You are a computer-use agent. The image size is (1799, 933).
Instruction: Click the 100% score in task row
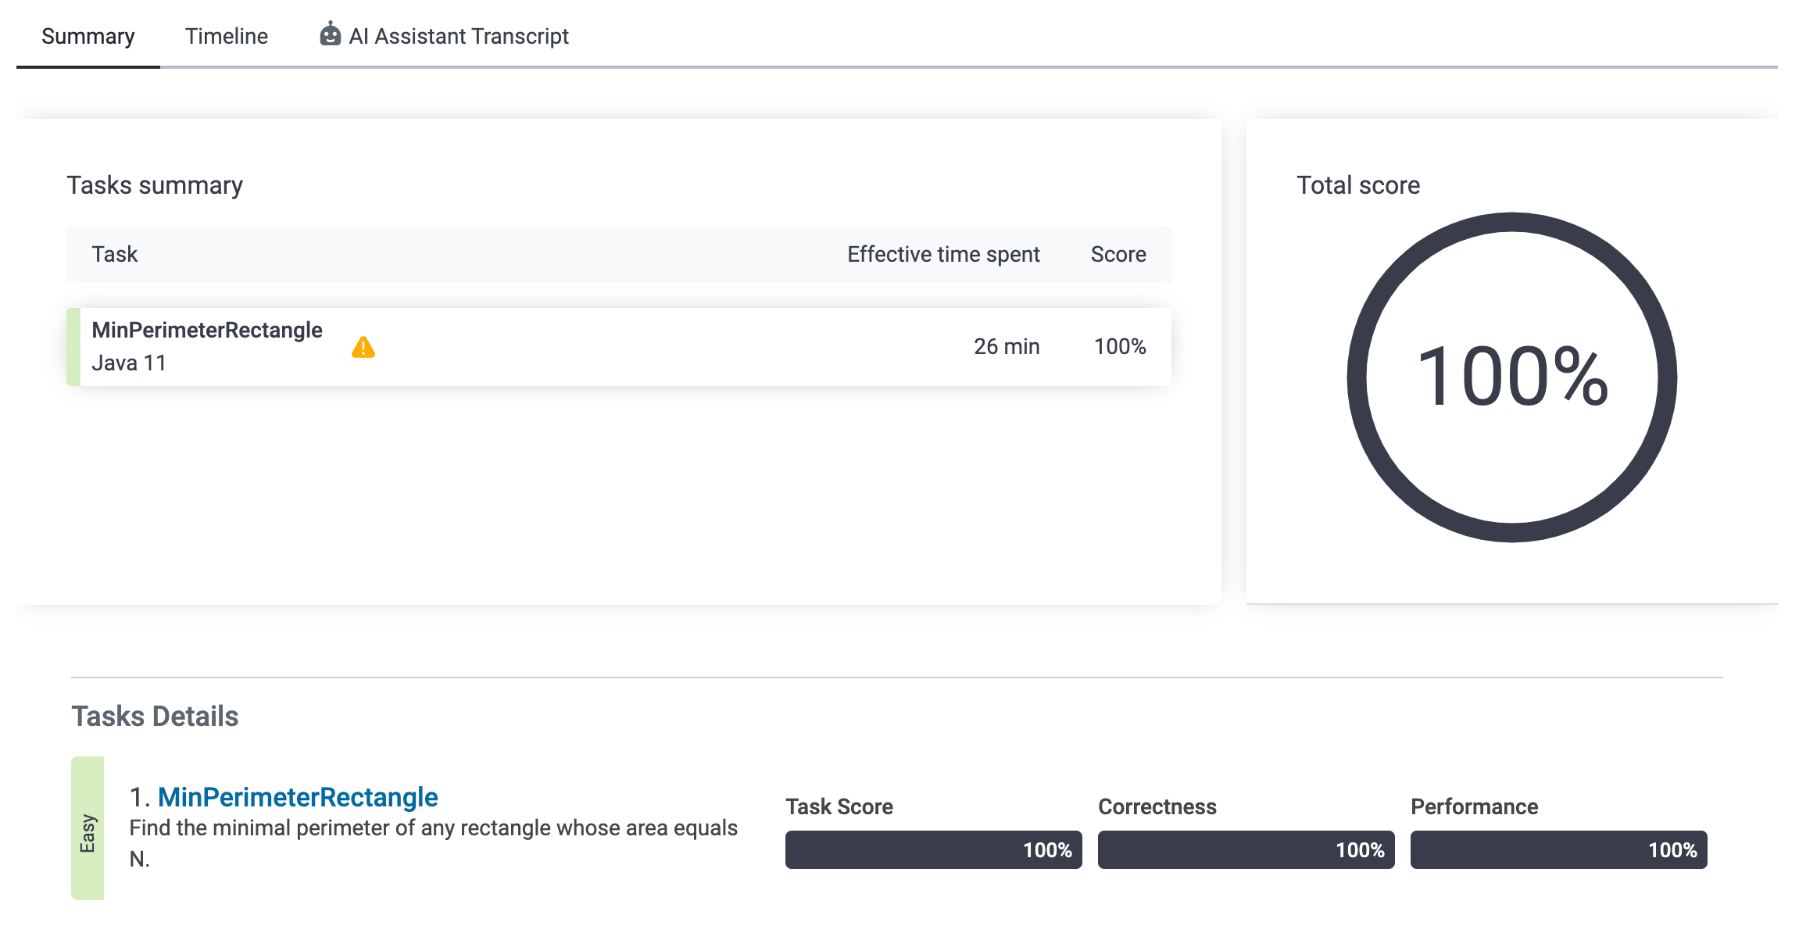pos(1119,347)
